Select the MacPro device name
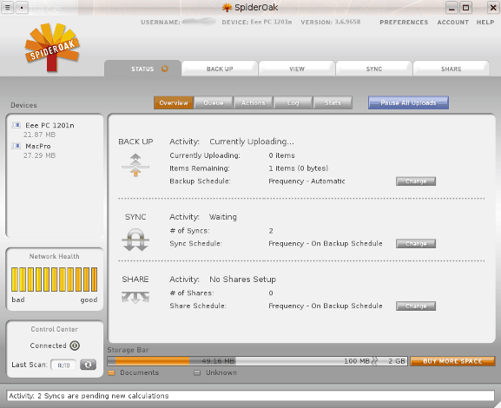Screen dimensions: 501x408 click(38, 146)
